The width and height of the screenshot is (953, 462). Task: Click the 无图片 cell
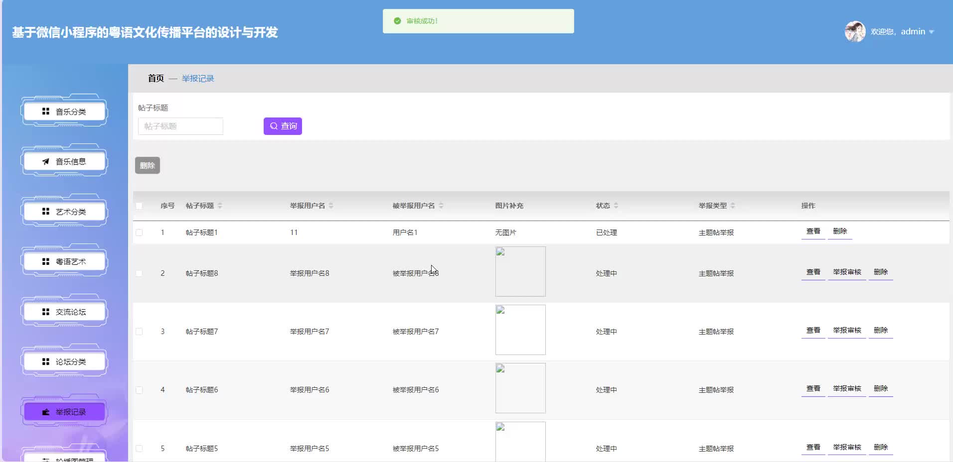(506, 232)
